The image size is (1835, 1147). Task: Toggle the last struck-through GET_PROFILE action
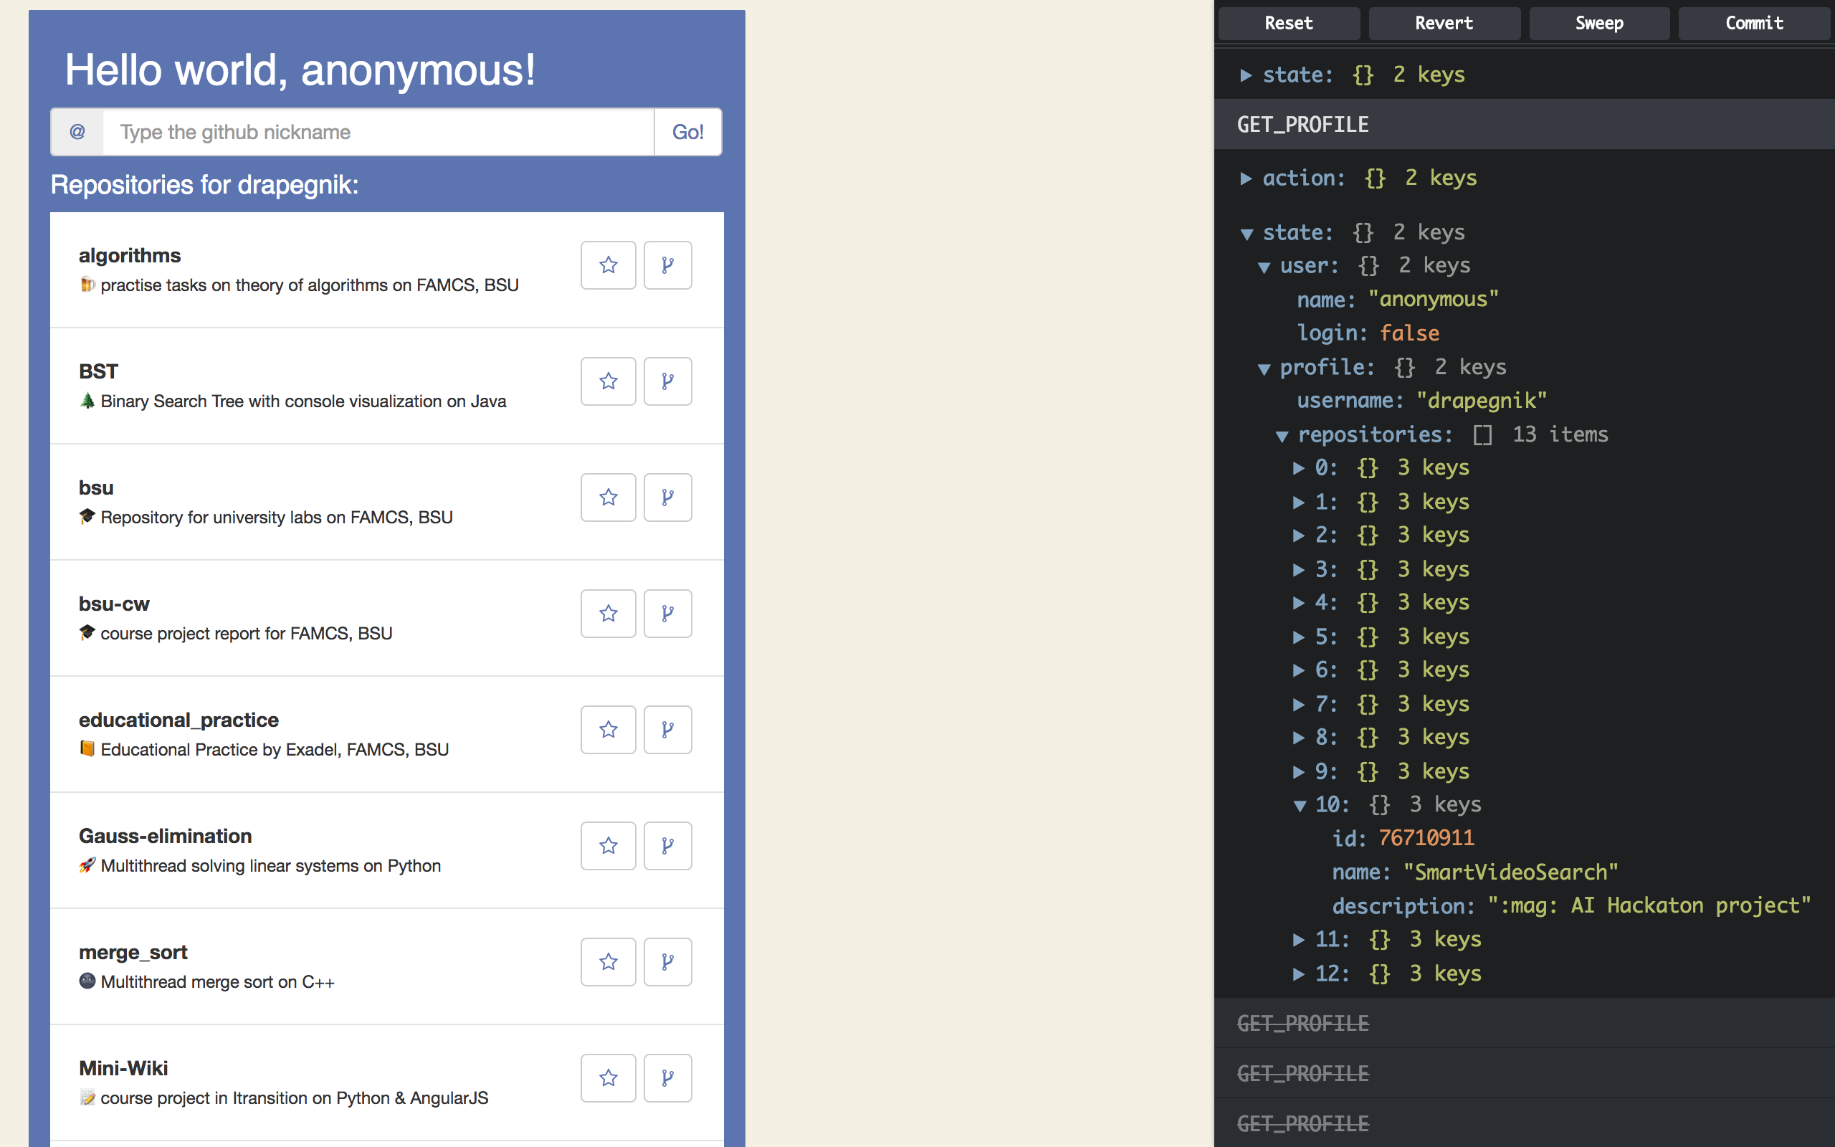pyautogui.click(x=1302, y=1123)
